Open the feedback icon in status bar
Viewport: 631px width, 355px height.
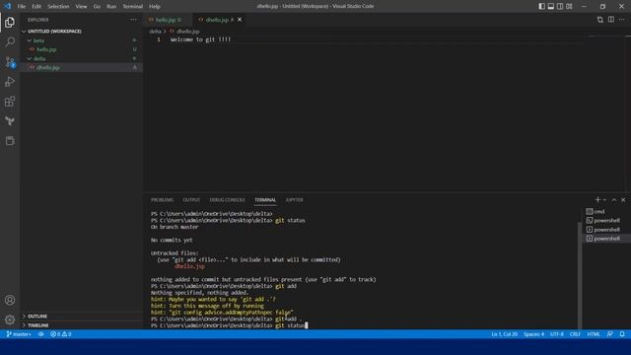pyautogui.click(x=609, y=334)
